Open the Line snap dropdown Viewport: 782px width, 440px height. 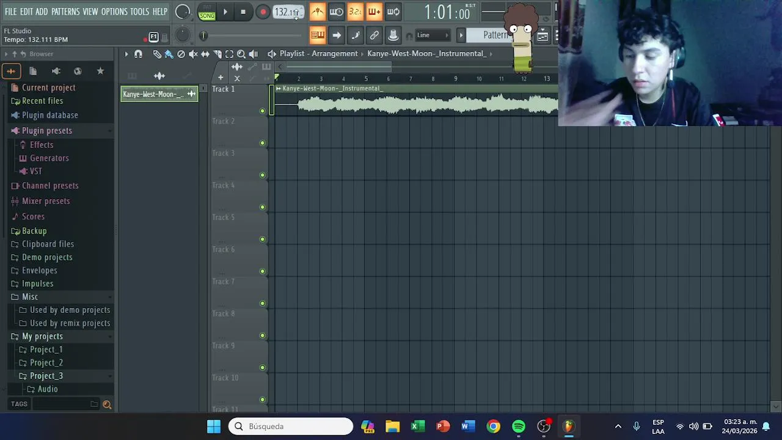[x=431, y=35]
